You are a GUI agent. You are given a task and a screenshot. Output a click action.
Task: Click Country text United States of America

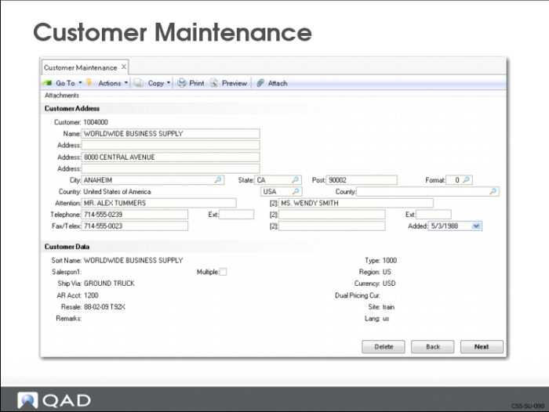[x=117, y=192]
